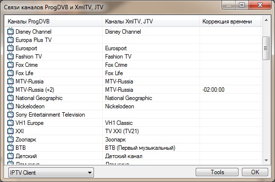Click the TV icon beside Fashion TV
The image size is (275, 182).
point(10,56)
